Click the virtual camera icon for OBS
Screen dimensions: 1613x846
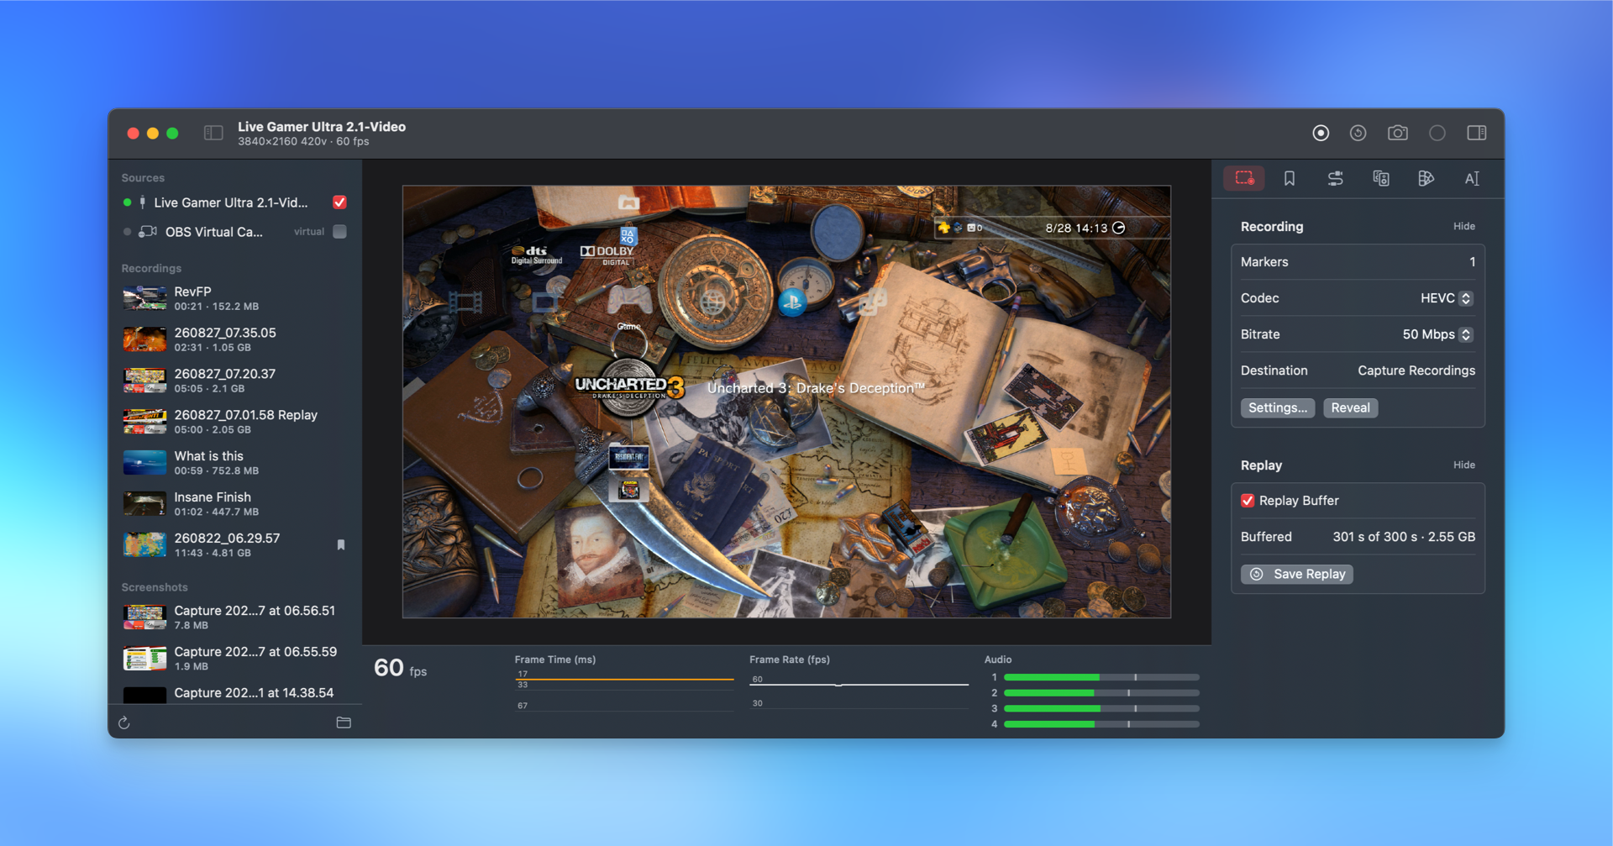(148, 232)
